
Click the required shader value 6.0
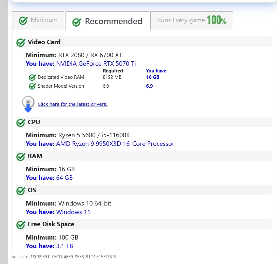(106, 86)
